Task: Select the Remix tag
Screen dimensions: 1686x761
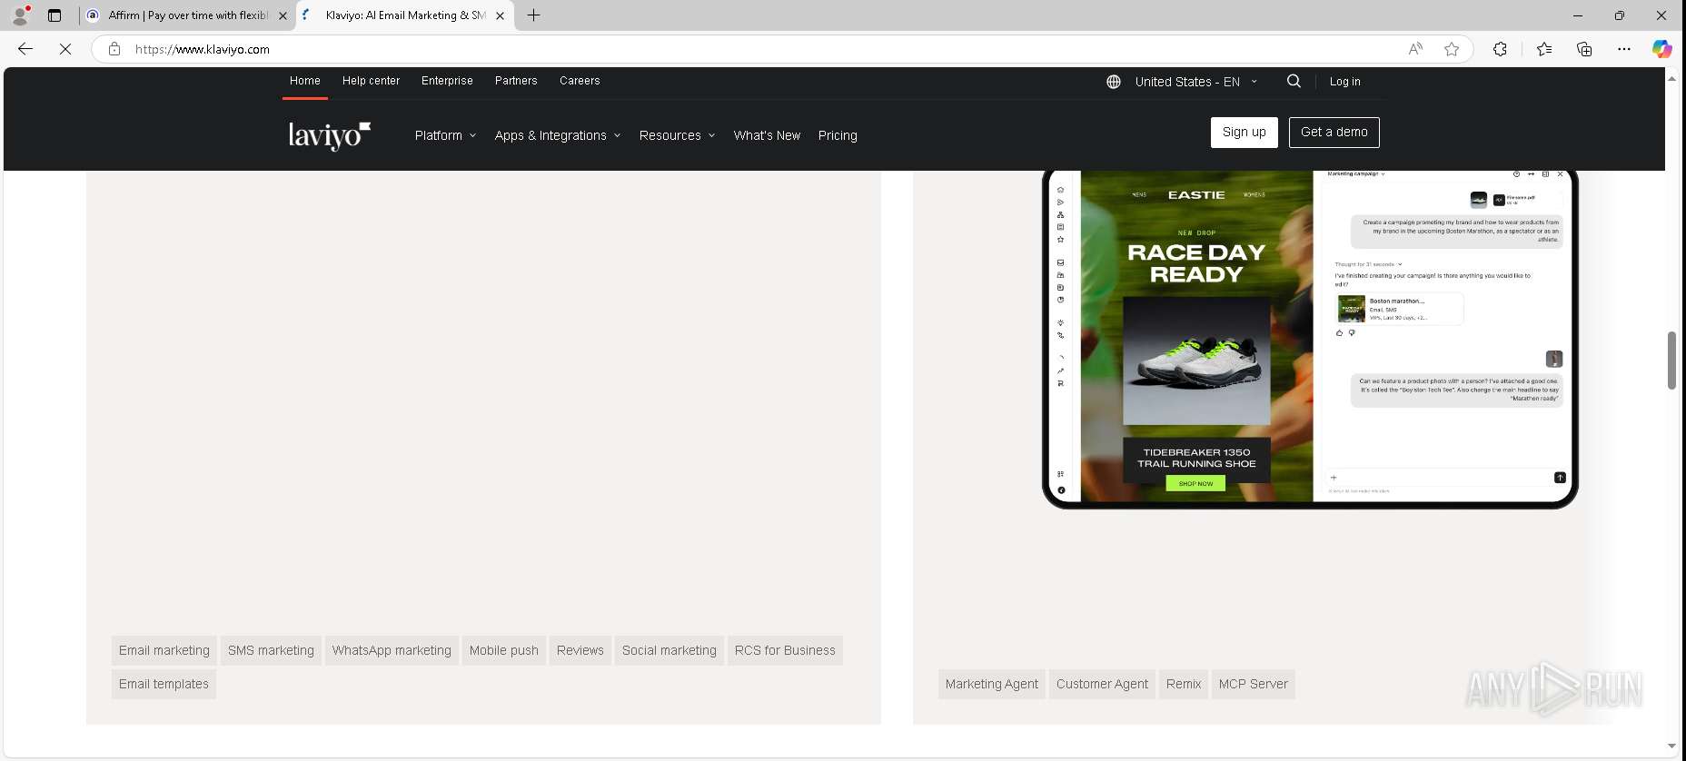Action: (x=1184, y=684)
